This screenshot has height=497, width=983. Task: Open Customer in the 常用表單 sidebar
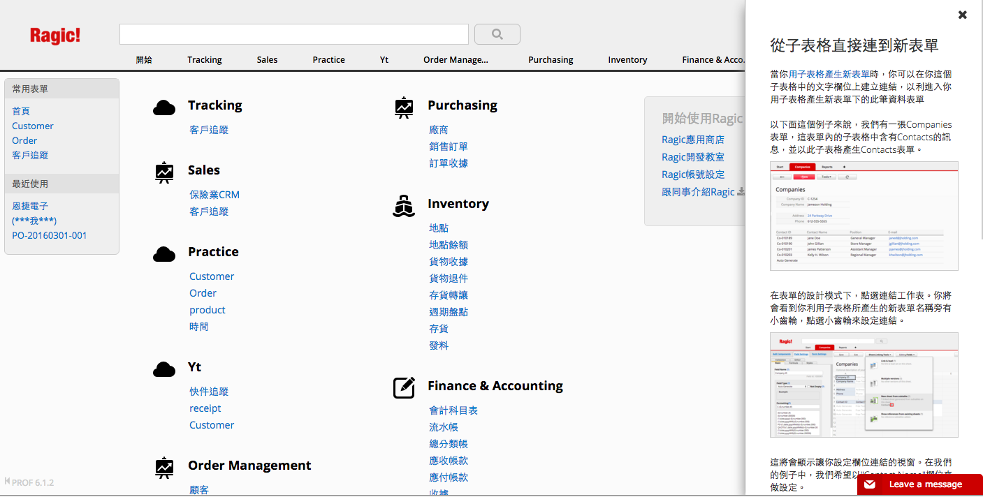coord(33,126)
